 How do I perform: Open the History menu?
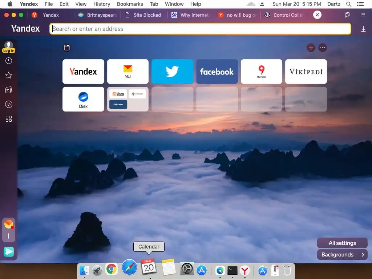tap(102, 4)
